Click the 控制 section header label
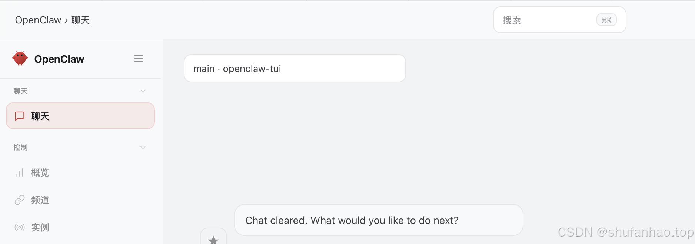 (21, 148)
